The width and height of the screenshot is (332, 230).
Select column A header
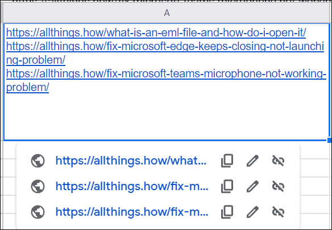pyautogui.click(x=167, y=13)
